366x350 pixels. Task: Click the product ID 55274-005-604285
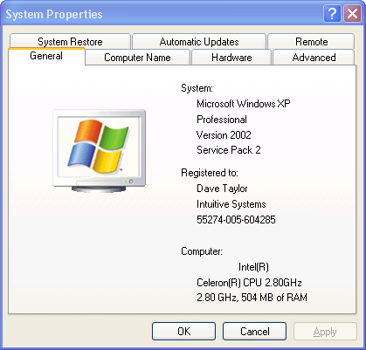236,220
